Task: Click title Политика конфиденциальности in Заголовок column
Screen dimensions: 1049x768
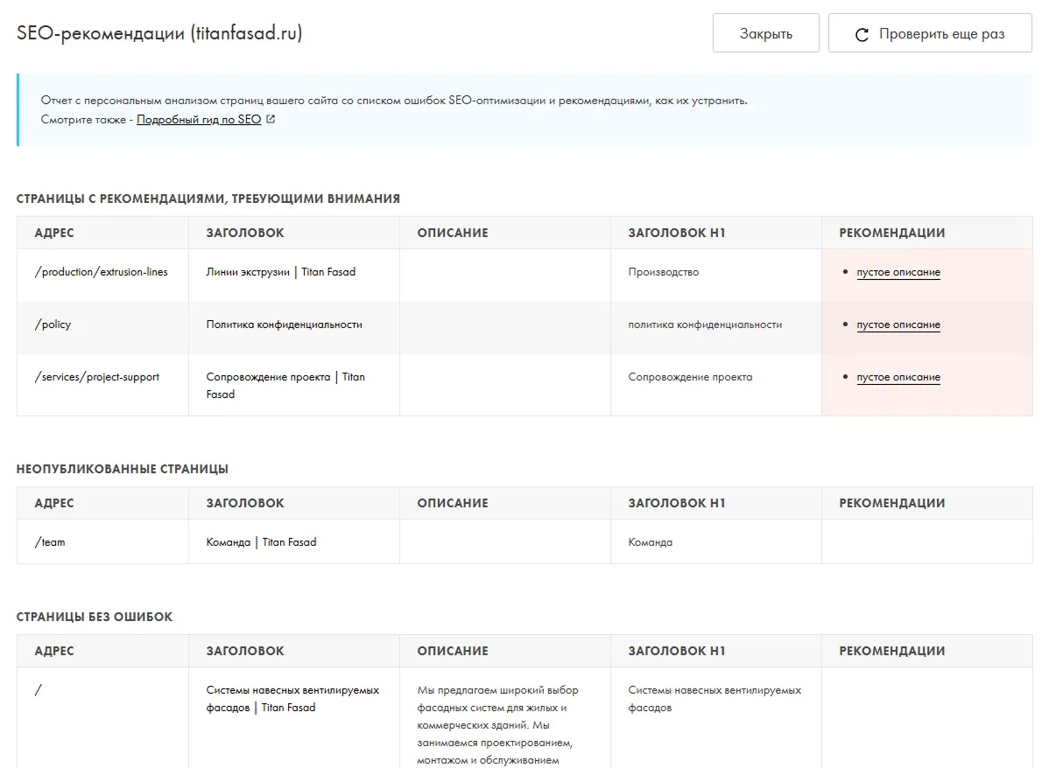Action: (285, 325)
